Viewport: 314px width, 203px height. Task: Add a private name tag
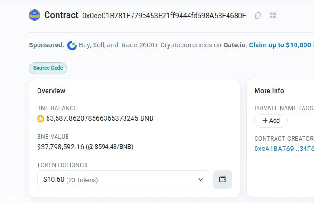coord(271,121)
